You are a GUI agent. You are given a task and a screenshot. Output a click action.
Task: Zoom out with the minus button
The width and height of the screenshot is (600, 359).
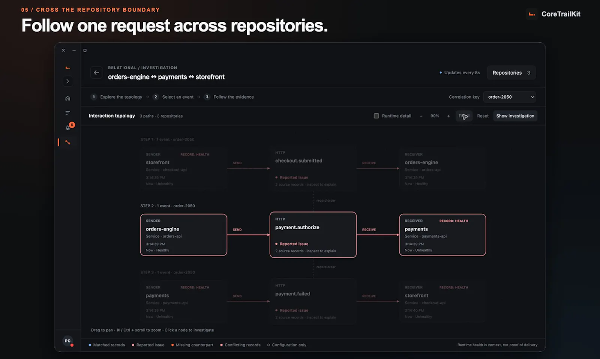pos(421,116)
